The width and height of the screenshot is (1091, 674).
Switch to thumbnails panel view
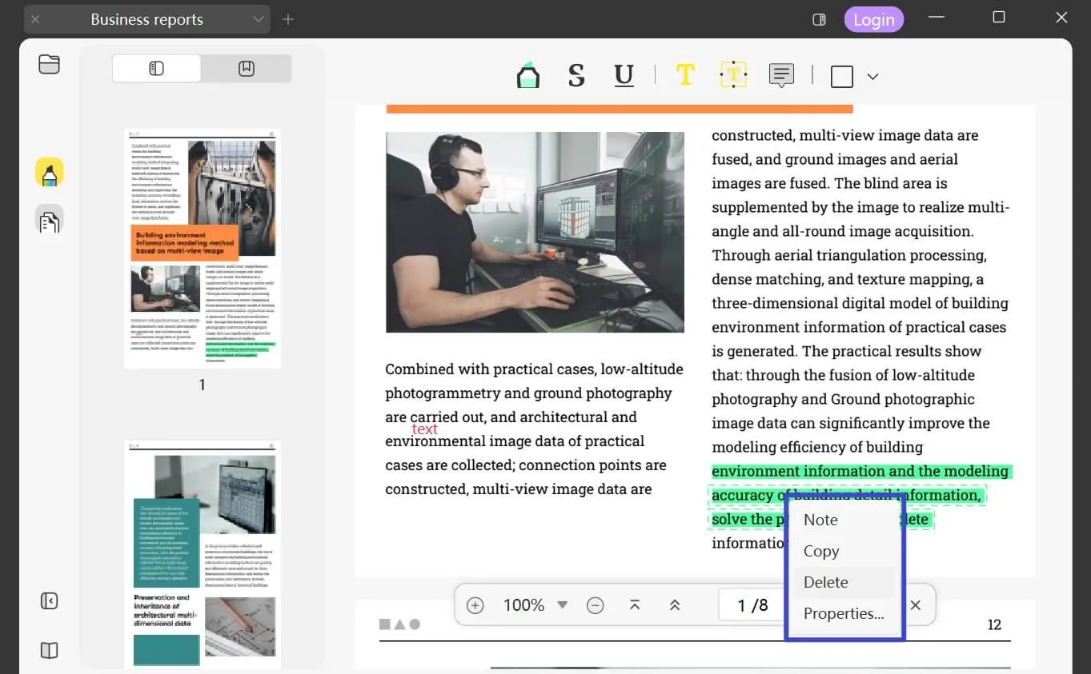[x=157, y=69]
